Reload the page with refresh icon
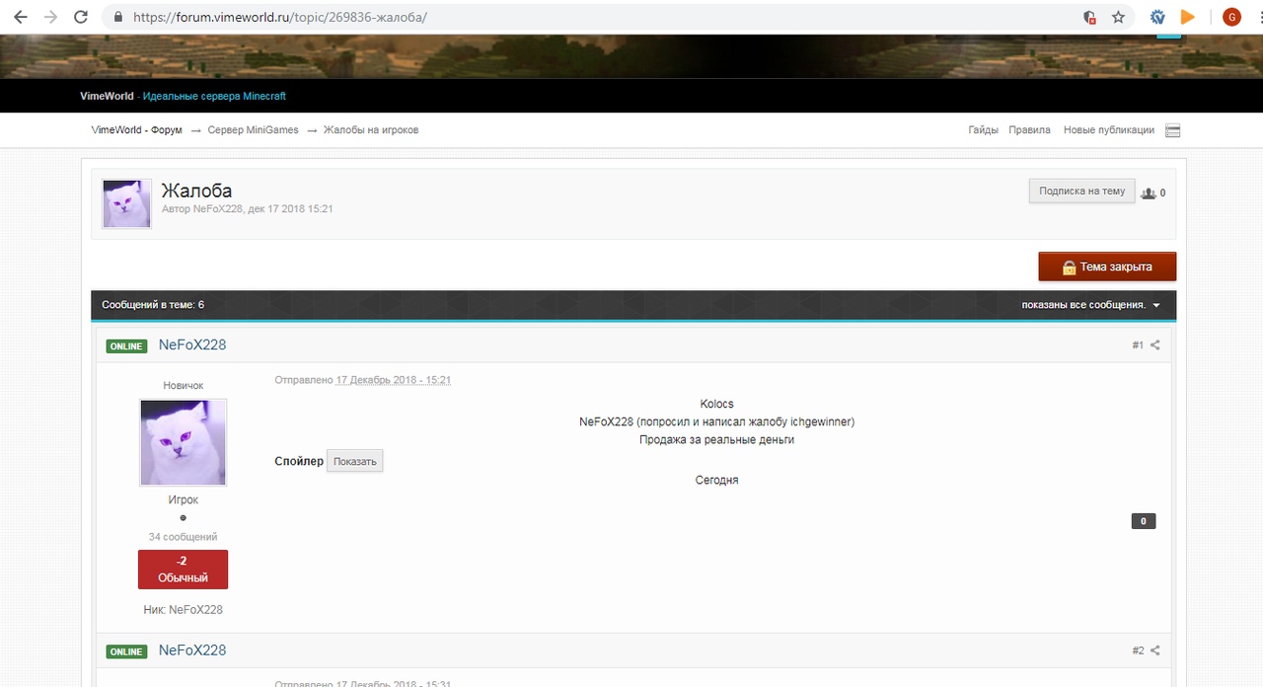Image resolution: width=1263 pixels, height=687 pixels. point(81,17)
